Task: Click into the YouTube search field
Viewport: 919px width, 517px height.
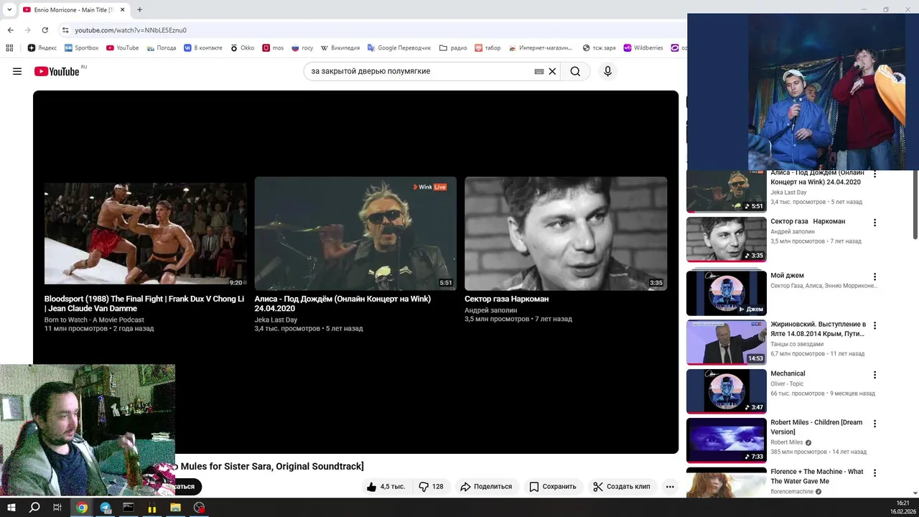Action: coord(420,72)
